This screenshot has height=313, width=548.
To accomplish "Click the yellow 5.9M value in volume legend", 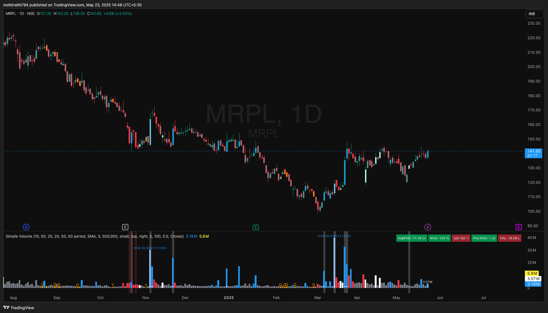I will click(x=204, y=236).
